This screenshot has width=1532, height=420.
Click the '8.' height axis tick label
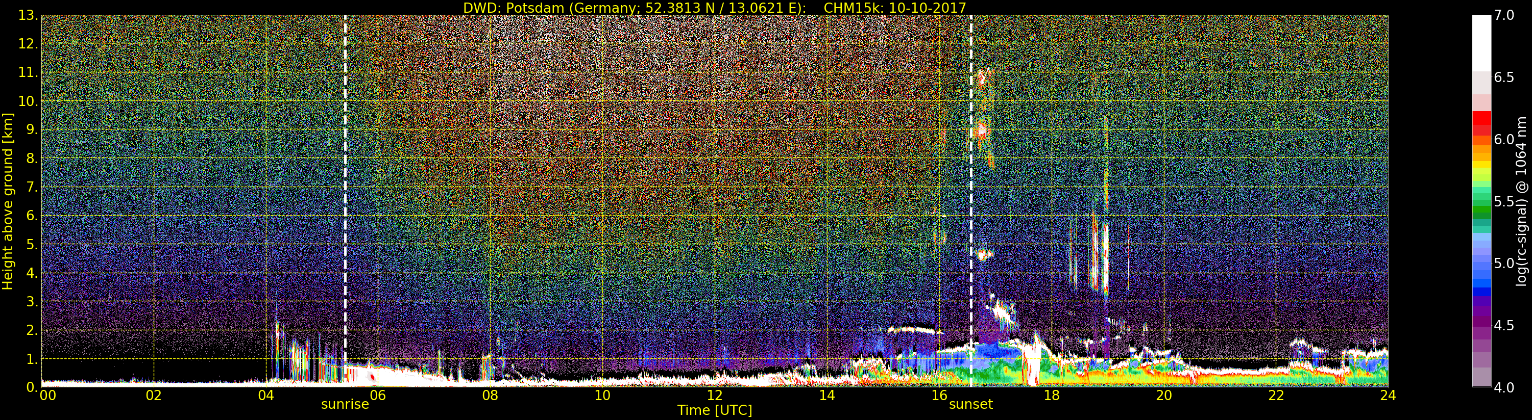coord(32,158)
